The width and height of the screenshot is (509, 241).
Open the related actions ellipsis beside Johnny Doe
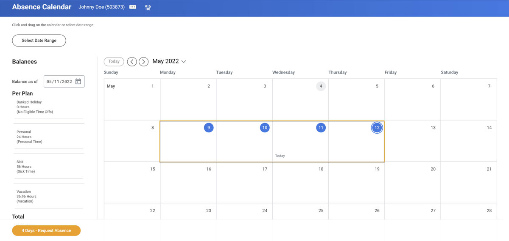133,7
